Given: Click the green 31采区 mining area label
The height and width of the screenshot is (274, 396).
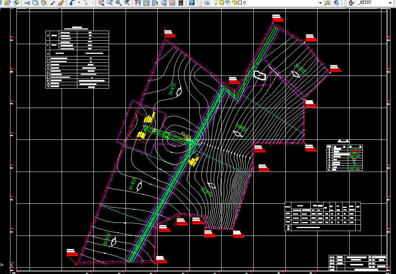Looking at the screenshot, I should click(133, 184).
